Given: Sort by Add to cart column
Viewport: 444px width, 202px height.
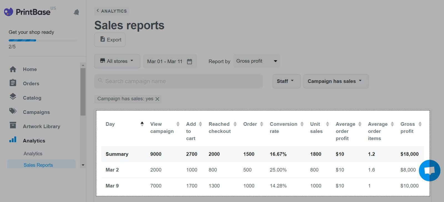Looking at the screenshot, I should (x=200, y=124).
